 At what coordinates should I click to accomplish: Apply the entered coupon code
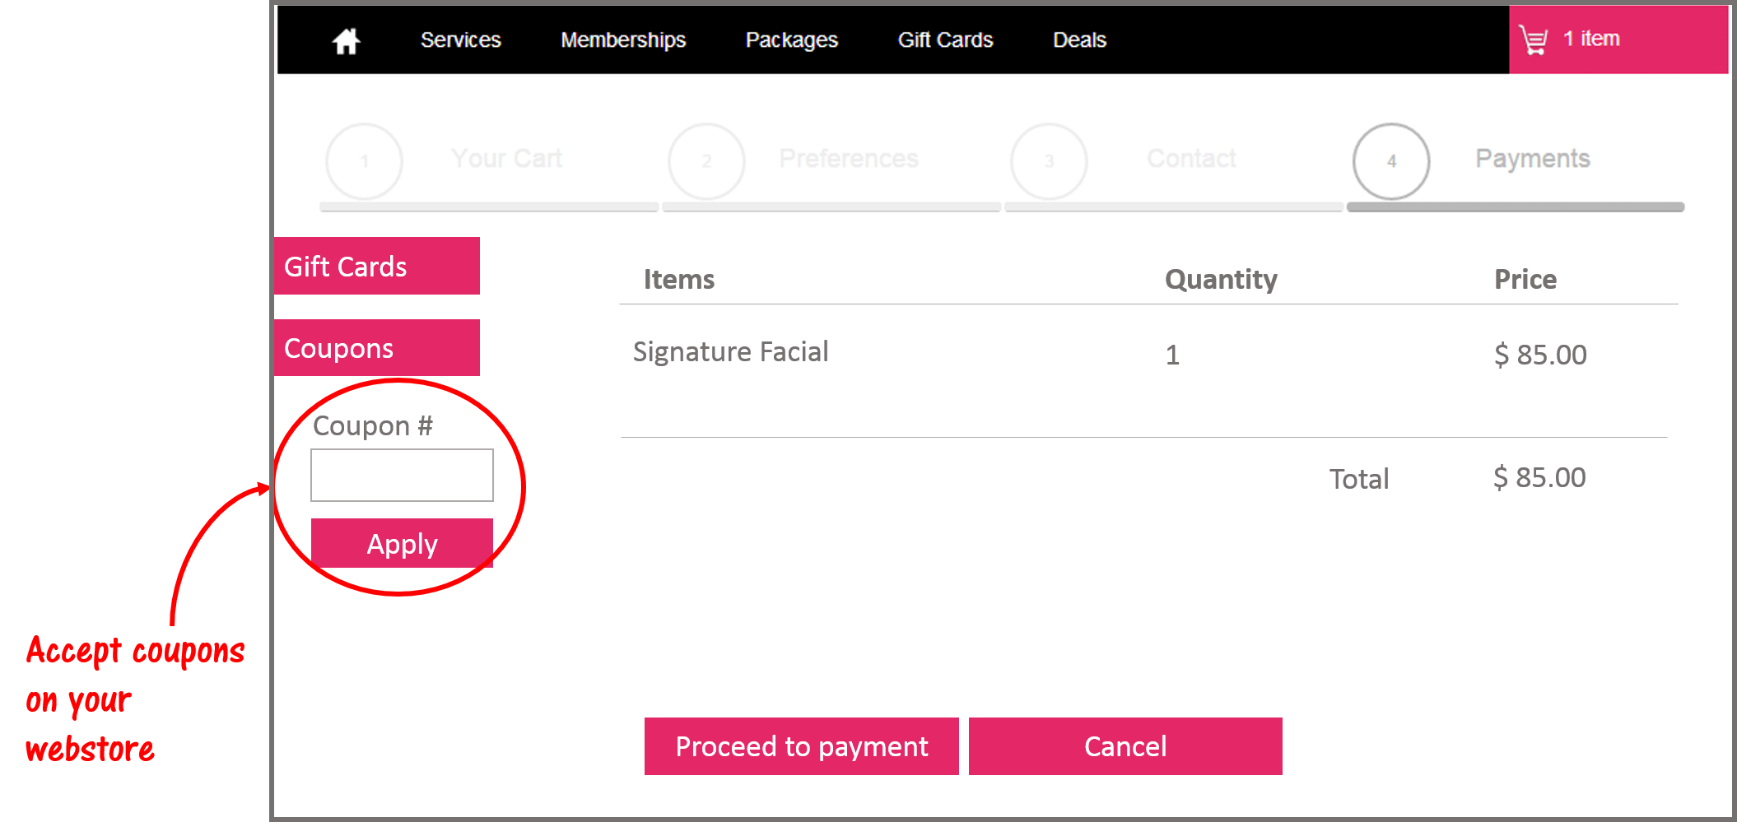coord(402,543)
